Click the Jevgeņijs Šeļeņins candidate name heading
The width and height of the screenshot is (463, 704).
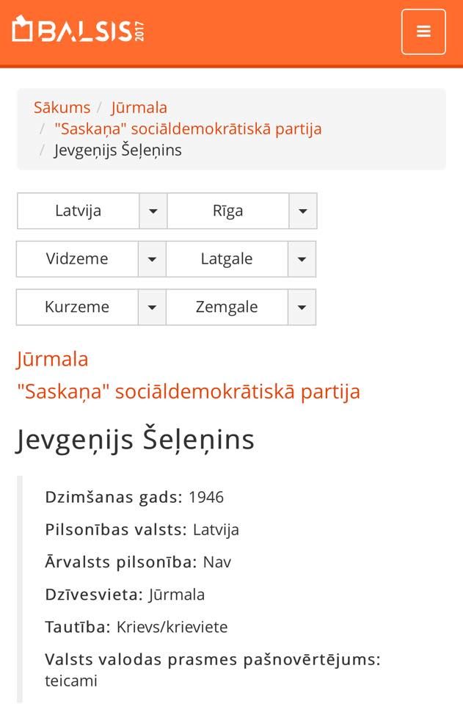pos(135,439)
